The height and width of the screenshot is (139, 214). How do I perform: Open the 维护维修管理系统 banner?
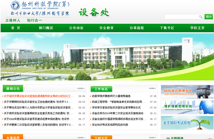pyautogui.click(x=187, y=107)
